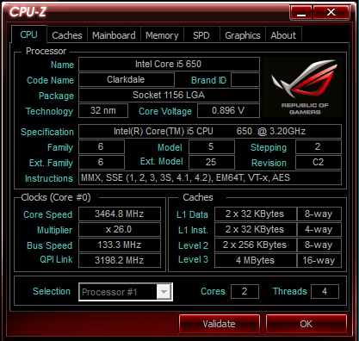Select the Memory tab
The image size is (359, 341).
(x=162, y=35)
